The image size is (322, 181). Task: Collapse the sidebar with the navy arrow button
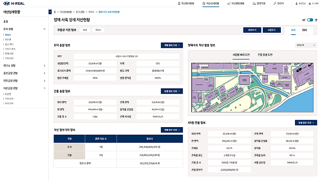[50, 12]
